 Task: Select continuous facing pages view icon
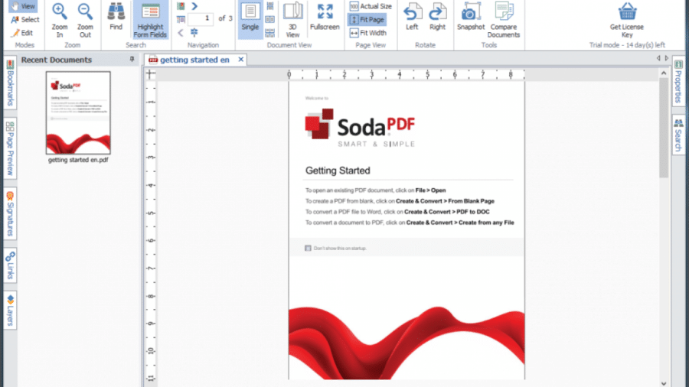(270, 33)
